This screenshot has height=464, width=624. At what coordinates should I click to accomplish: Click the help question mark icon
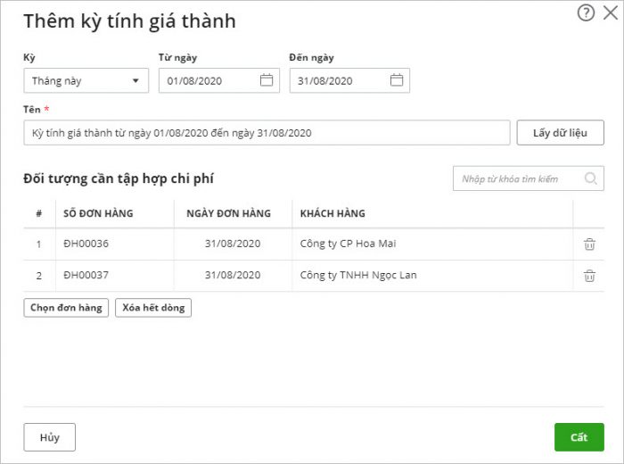pyautogui.click(x=586, y=12)
